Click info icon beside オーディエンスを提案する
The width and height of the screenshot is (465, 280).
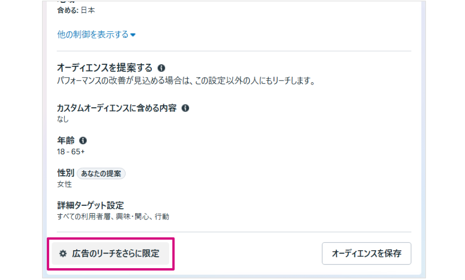(x=162, y=68)
